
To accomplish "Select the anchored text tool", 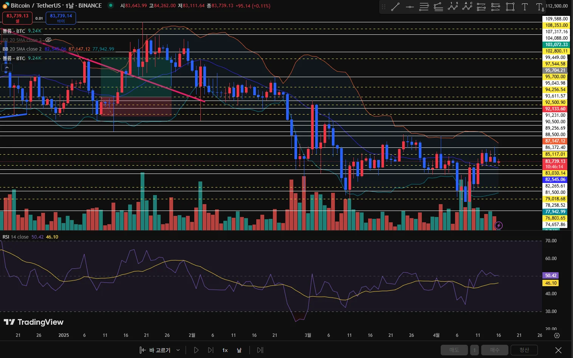I will [540, 7].
